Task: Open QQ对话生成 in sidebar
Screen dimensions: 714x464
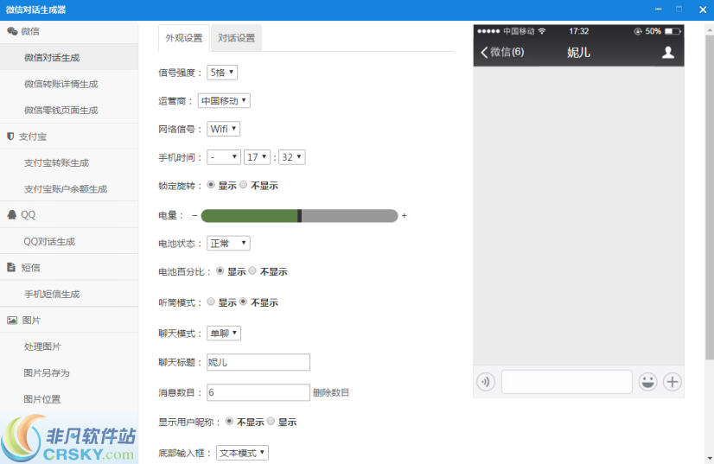Action: [69, 241]
